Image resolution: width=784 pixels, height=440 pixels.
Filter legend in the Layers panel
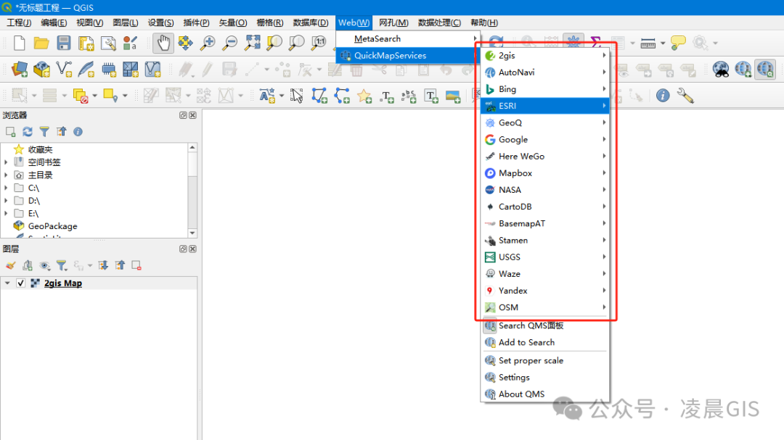point(62,265)
